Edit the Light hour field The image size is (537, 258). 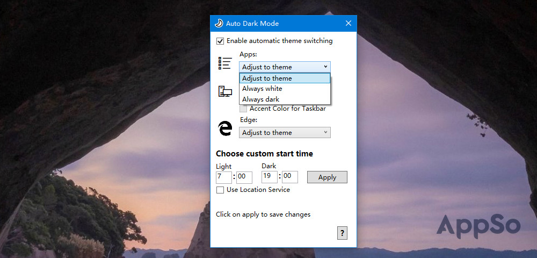click(x=223, y=177)
